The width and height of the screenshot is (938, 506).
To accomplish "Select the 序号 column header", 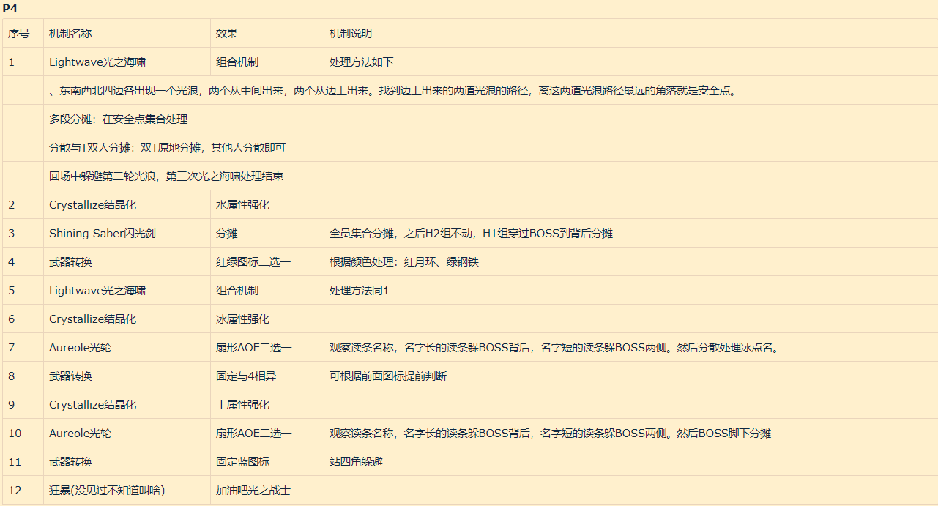I will tap(19, 34).
